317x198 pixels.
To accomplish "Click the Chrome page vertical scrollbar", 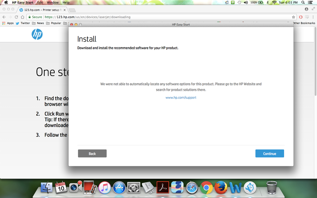I will point(315,62).
